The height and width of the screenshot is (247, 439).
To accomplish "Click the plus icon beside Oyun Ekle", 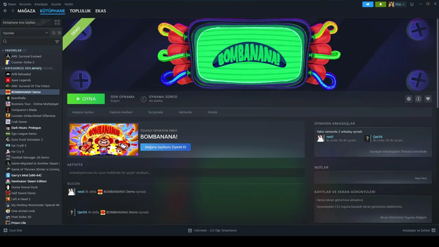I will (x=5, y=230).
